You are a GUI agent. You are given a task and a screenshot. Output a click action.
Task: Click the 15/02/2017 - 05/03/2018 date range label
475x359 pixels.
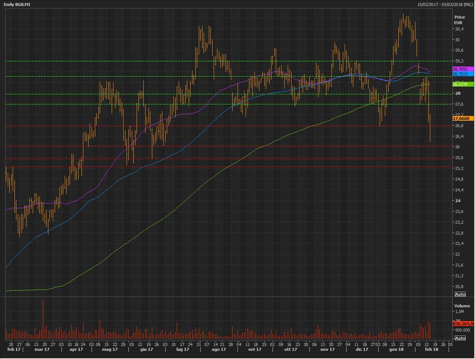[445, 4]
